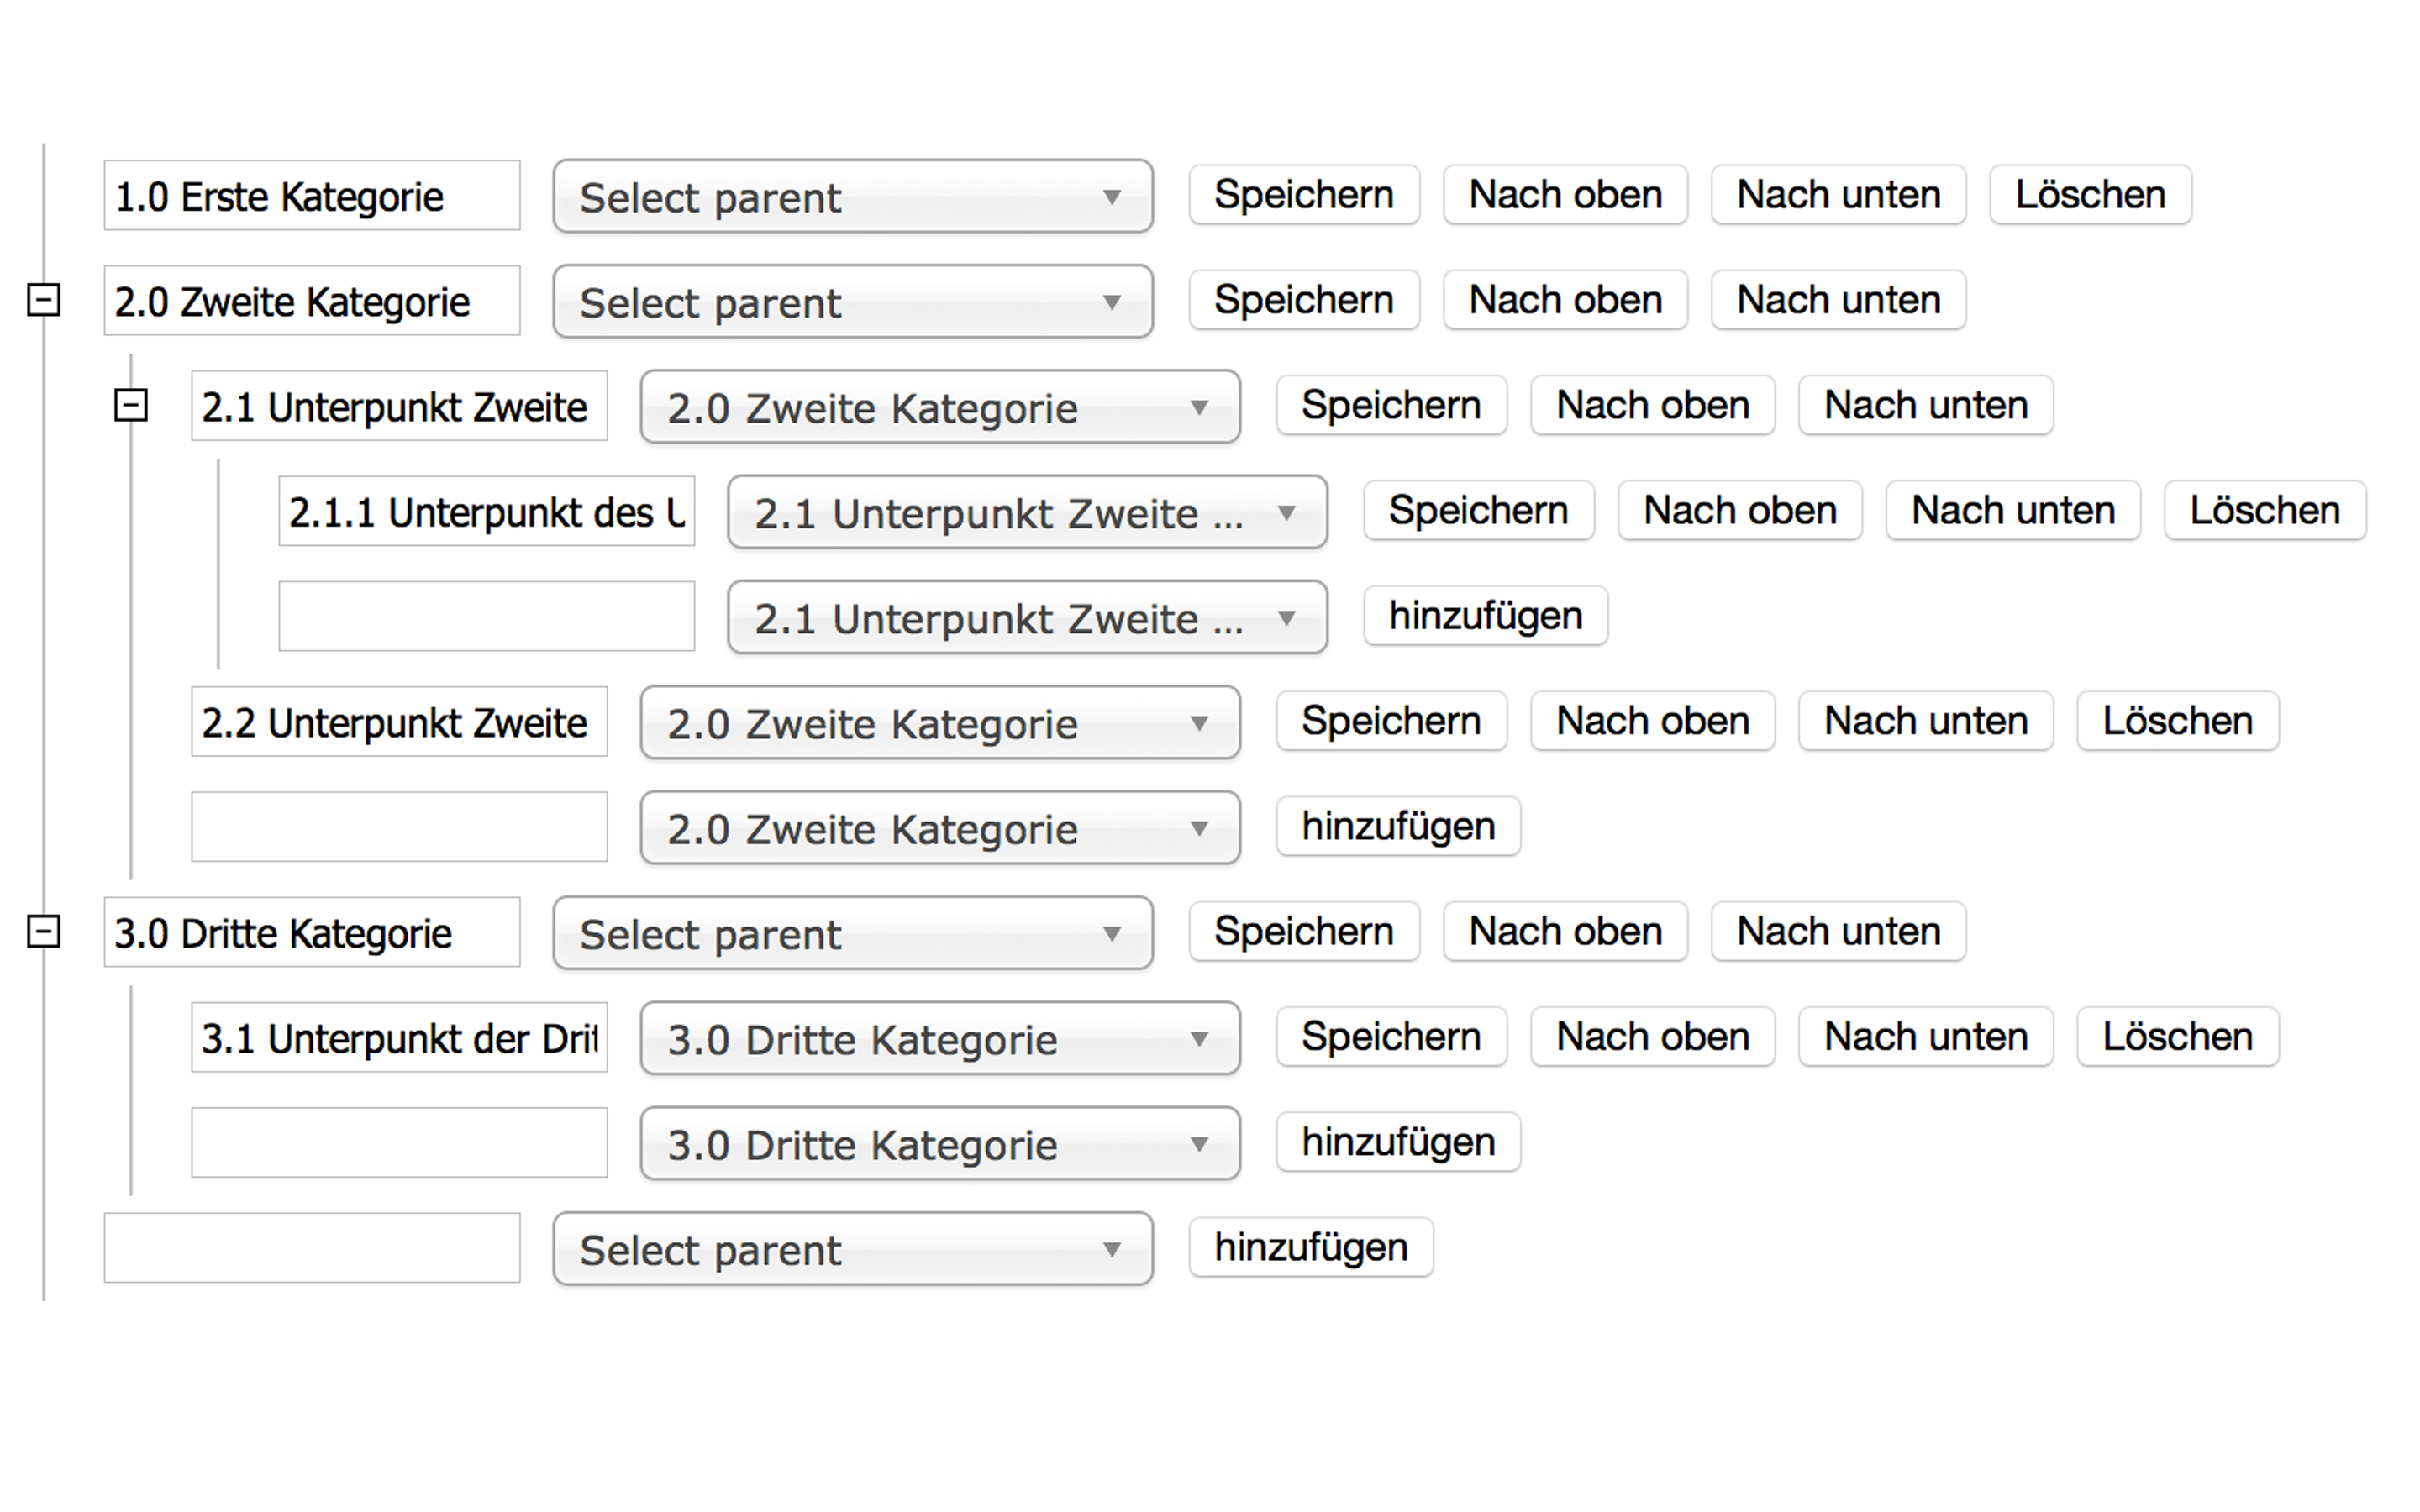Viewport: 2420px width, 1512px height.
Task: Collapse the 3.0 Dritte Kategorie node
Action: [x=44, y=931]
